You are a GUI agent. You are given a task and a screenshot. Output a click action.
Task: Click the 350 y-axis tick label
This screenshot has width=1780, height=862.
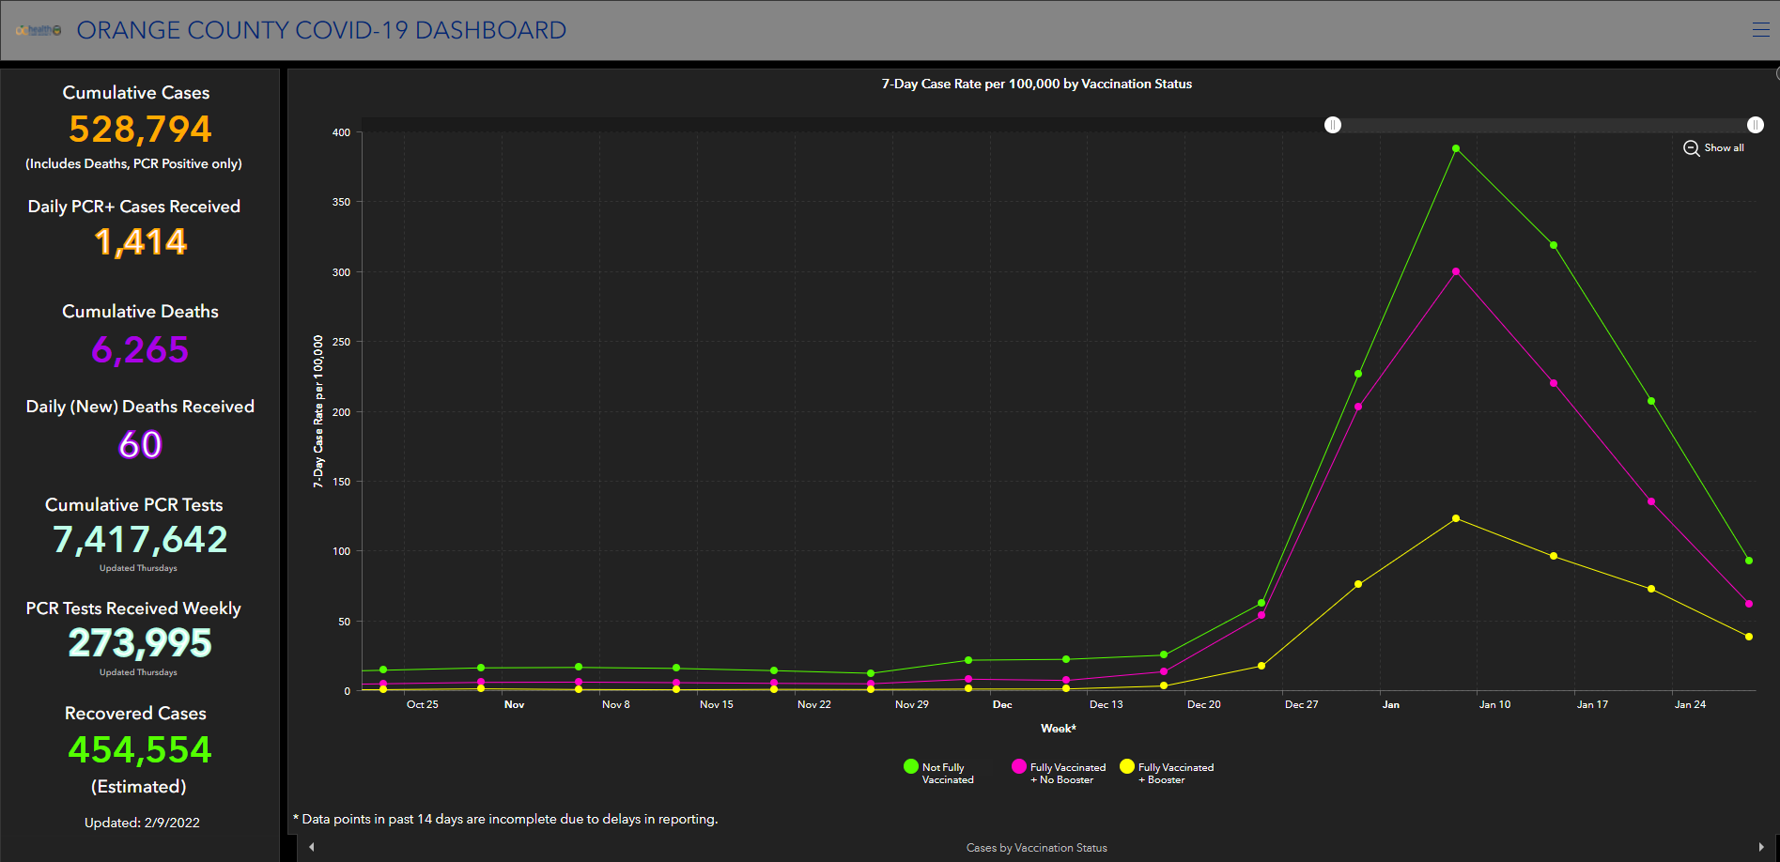click(341, 202)
